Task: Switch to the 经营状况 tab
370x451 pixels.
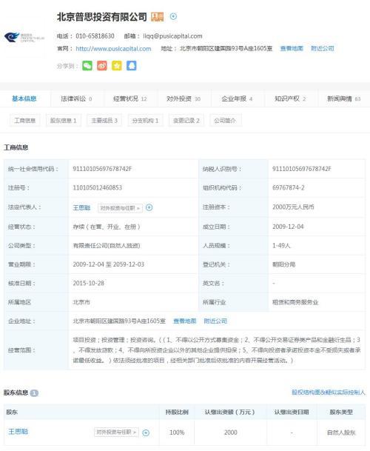Action: coord(130,98)
